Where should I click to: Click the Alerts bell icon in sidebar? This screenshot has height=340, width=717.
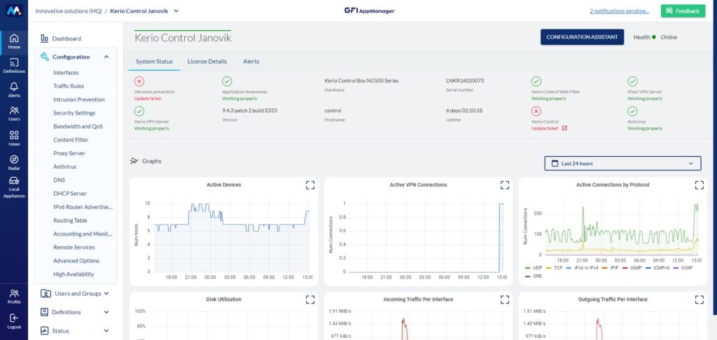point(14,90)
